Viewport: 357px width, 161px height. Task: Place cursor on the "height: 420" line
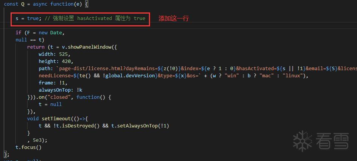(56, 61)
